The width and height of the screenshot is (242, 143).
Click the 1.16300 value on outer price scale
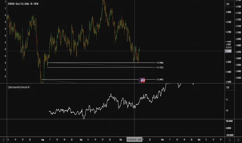[x=238, y=78]
